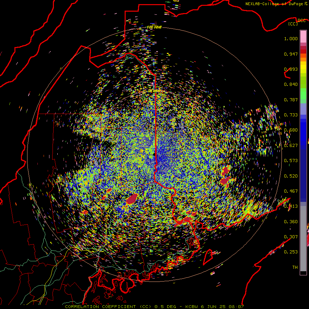Select the 0.253 scale label

pyautogui.click(x=291, y=252)
